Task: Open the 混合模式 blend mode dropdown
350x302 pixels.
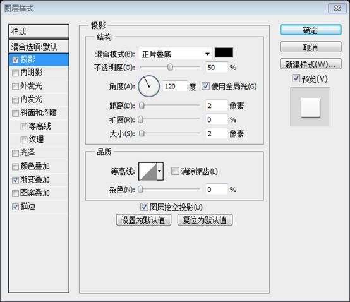Action: tap(176, 54)
